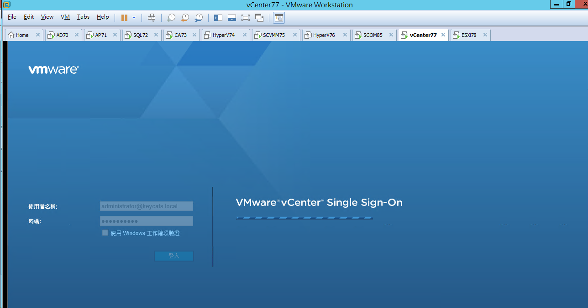Toggle the thumbnail bar icon
588x308 pixels.
(x=232, y=17)
